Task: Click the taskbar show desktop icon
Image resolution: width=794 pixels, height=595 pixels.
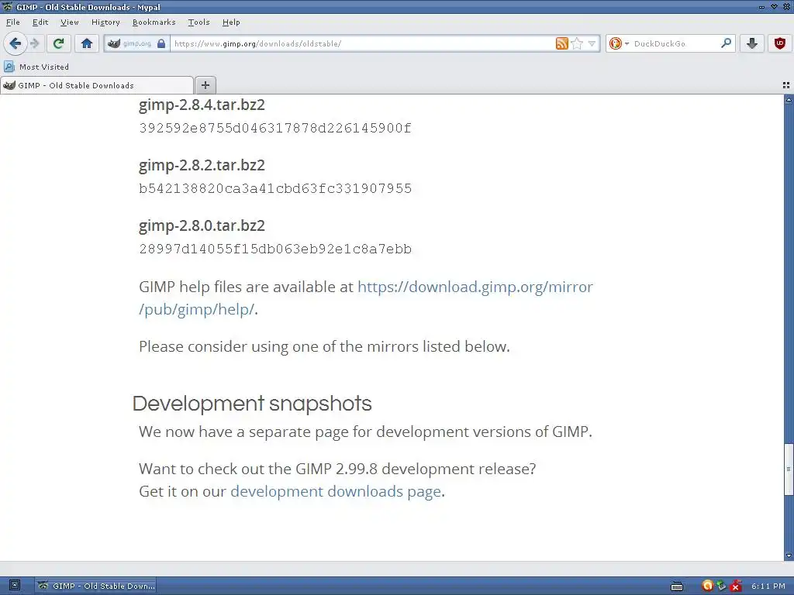Action: coord(15,586)
